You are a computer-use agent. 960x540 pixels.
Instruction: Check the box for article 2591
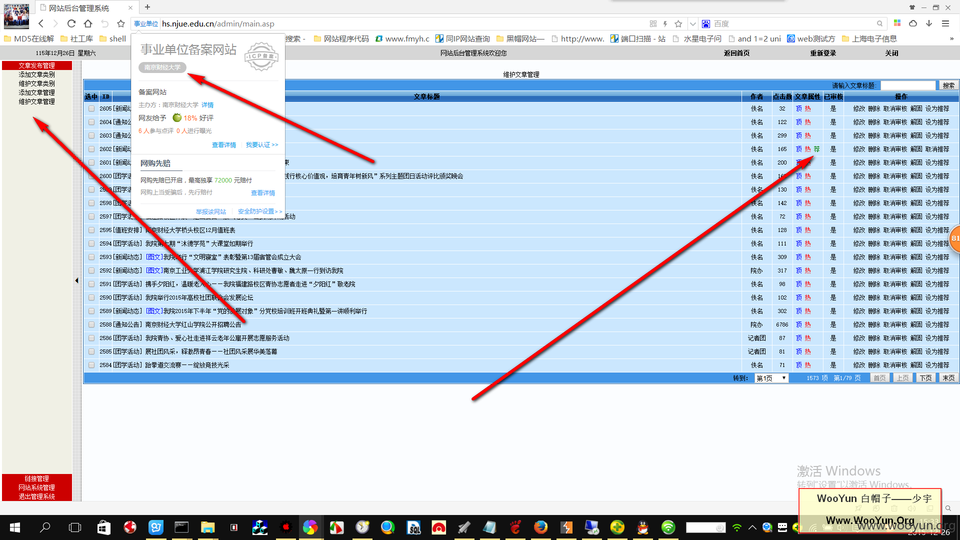[x=91, y=284]
